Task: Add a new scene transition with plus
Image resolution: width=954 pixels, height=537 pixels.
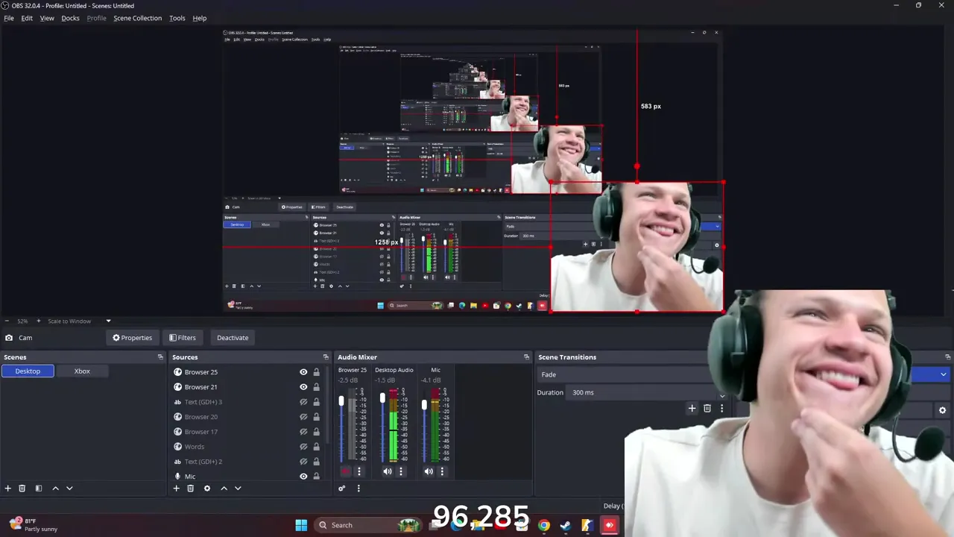Action: [692, 409]
